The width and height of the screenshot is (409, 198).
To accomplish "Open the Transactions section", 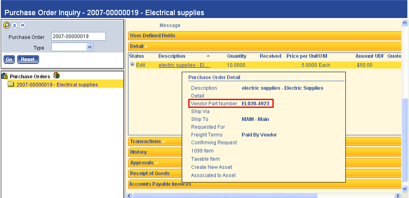I will click(x=145, y=141).
